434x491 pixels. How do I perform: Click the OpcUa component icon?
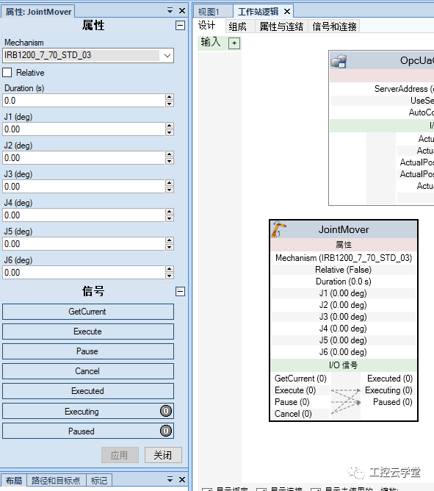click(339, 62)
